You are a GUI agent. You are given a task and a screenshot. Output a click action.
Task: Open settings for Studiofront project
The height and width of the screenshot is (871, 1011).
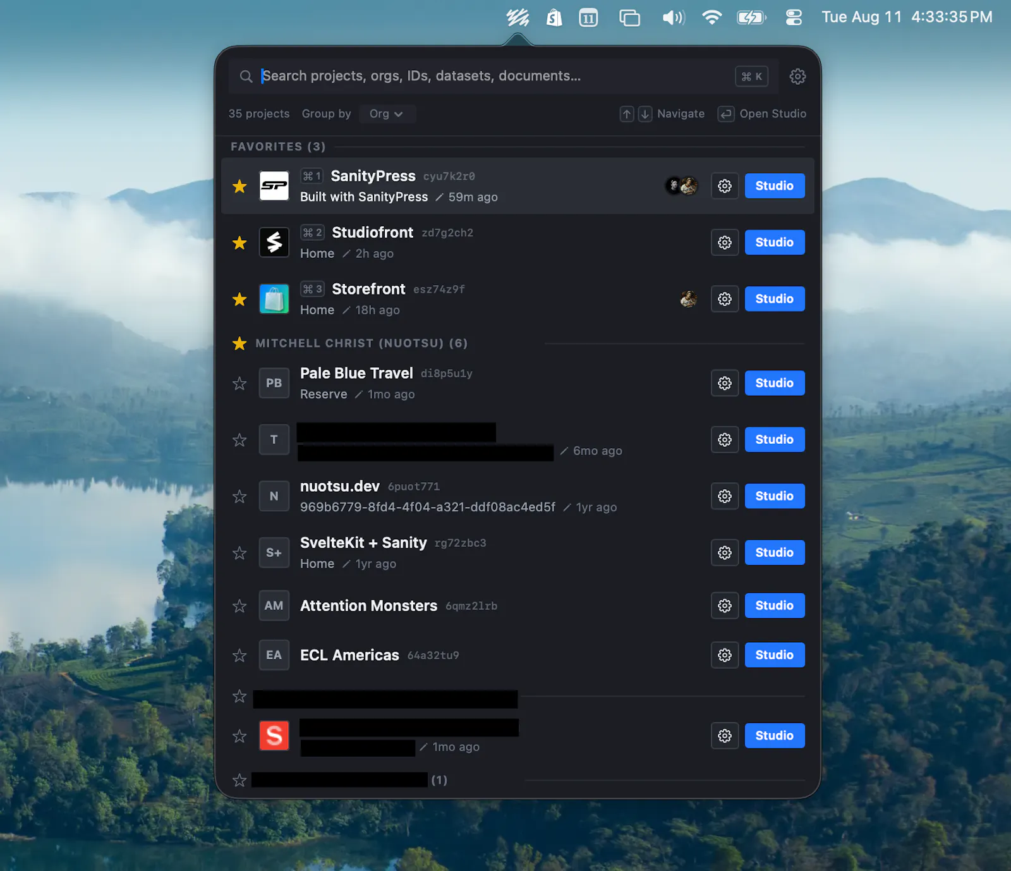[725, 243]
